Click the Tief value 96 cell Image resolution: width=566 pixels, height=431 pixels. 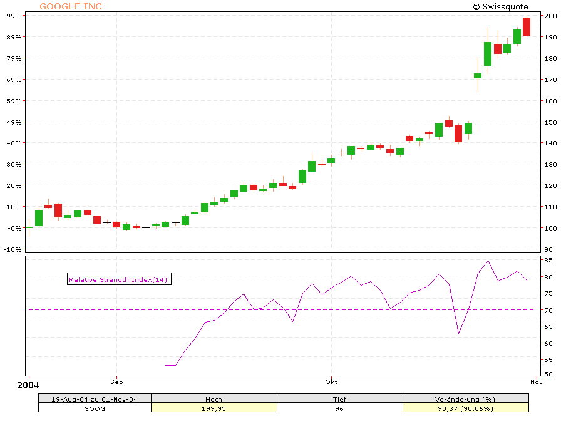pyautogui.click(x=339, y=408)
